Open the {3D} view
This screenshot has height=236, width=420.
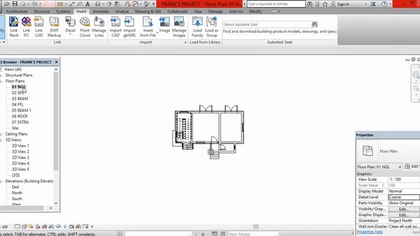(x=16, y=175)
